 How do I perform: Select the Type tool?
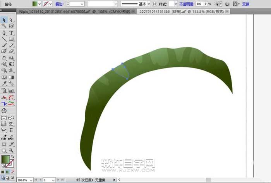point(12,33)
